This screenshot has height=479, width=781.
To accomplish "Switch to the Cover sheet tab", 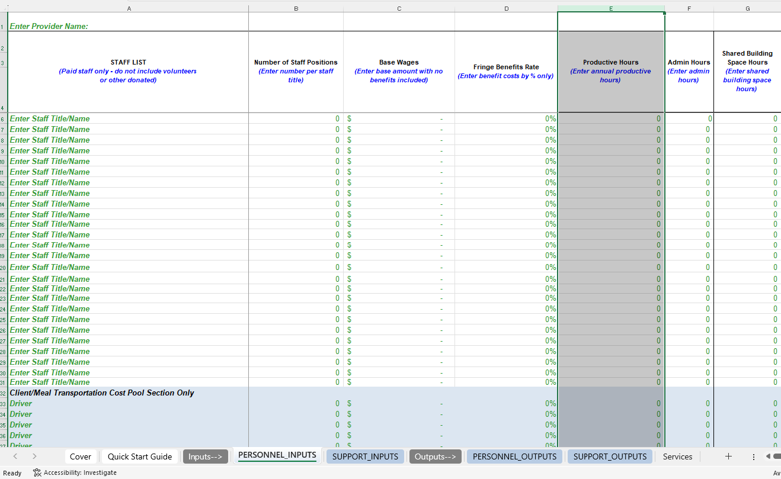I will pos(80,457).
